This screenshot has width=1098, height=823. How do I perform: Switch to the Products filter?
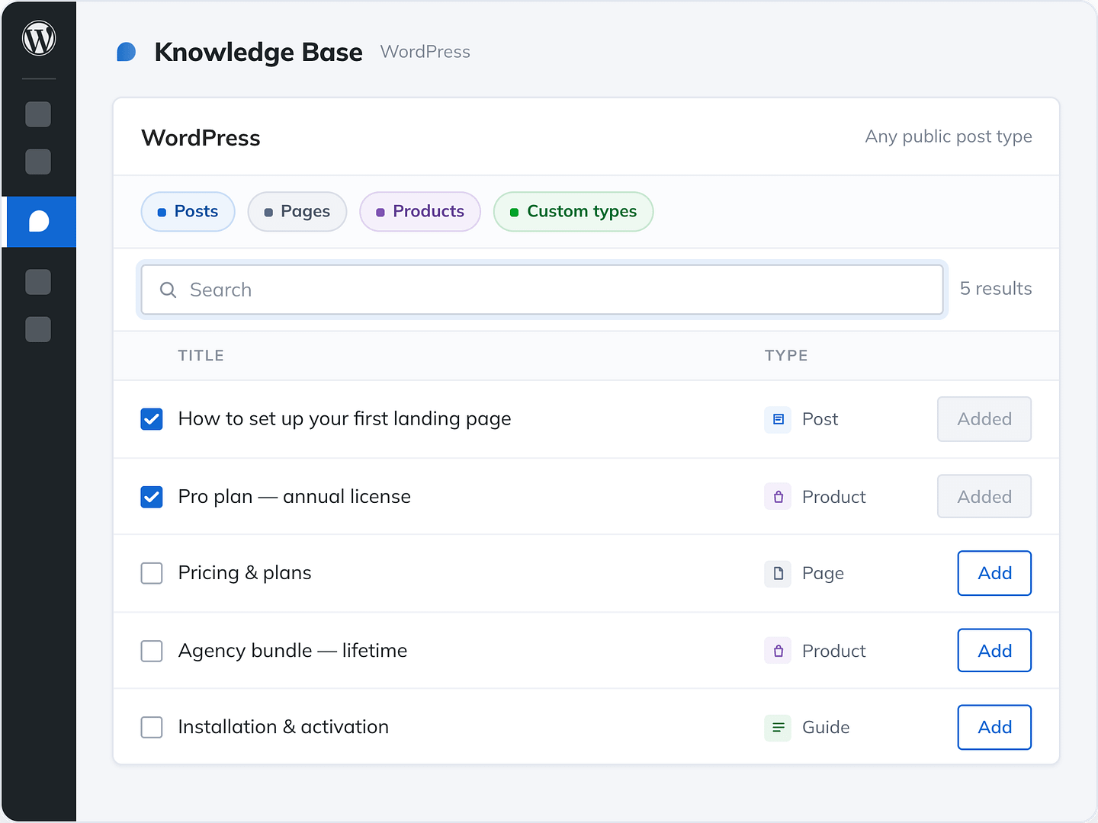click(420, 211)
